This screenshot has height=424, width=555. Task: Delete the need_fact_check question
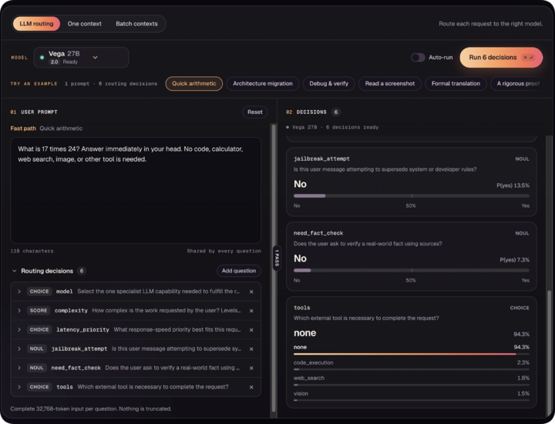251,368
